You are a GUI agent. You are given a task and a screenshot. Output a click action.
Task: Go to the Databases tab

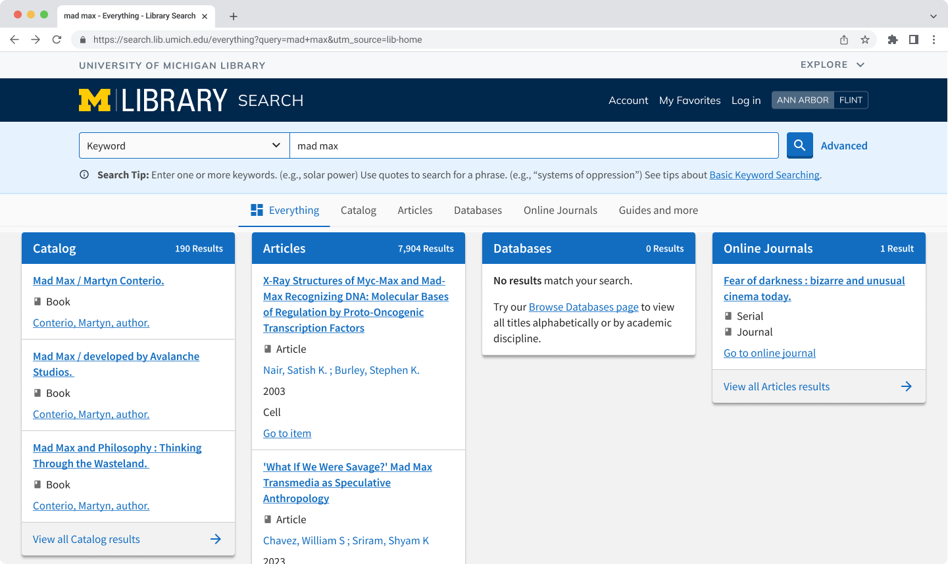tap(478, 210)
